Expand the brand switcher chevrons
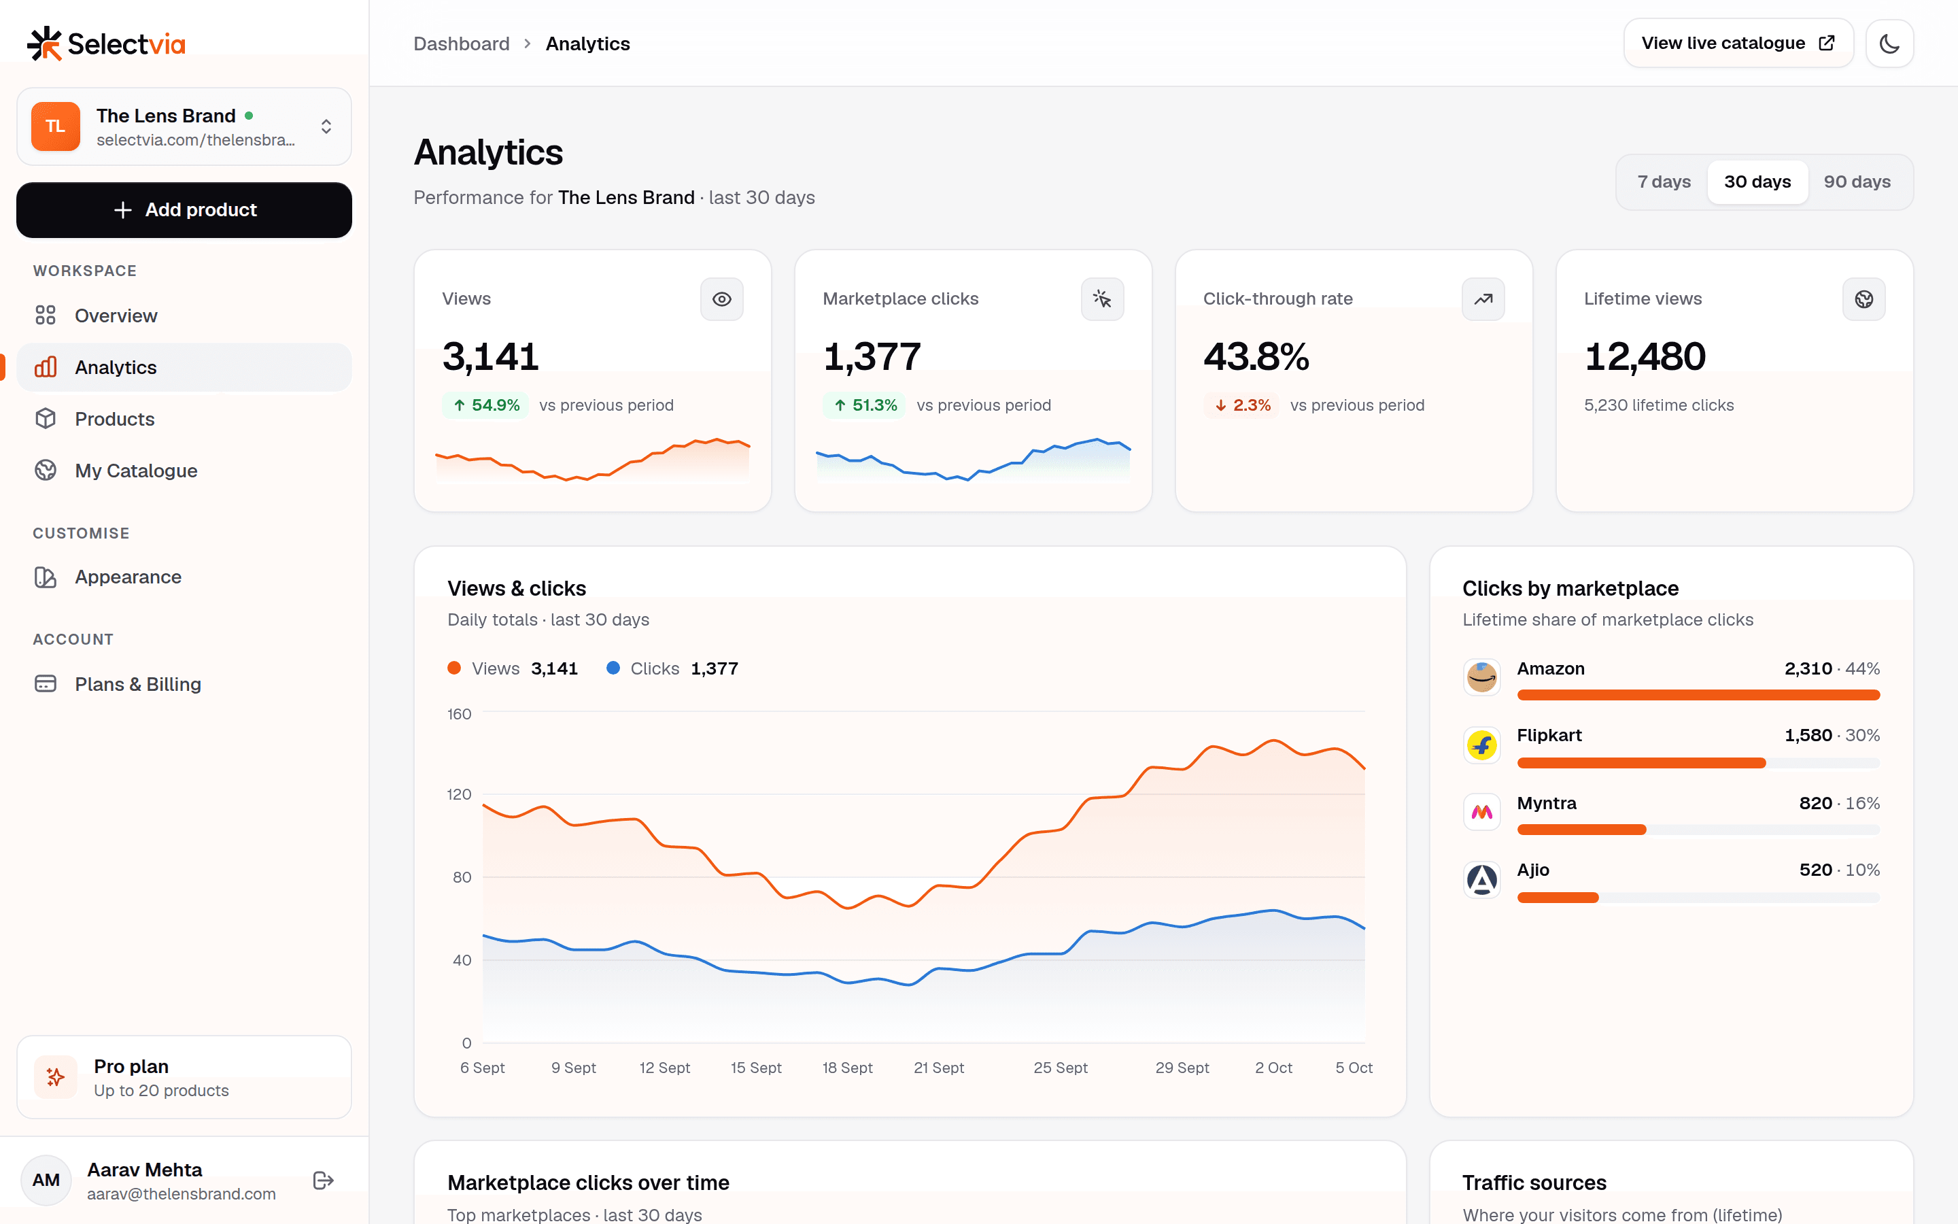Screen dimensions: 1958x1224 coord(326,126)
